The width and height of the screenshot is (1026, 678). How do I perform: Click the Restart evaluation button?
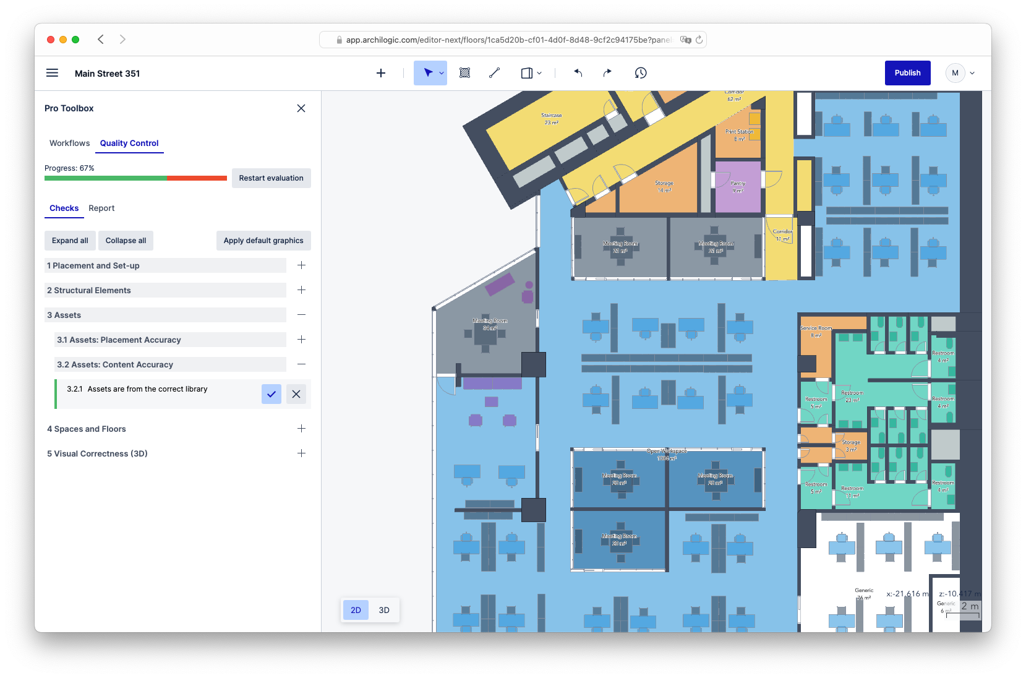(x=271, y=178)
